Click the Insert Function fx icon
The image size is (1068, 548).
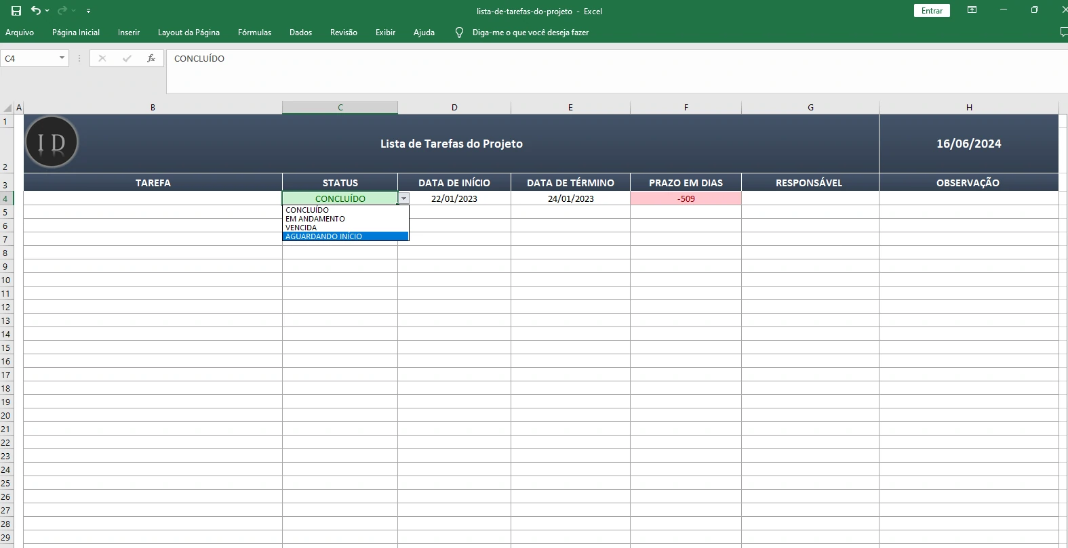[151, 59]
